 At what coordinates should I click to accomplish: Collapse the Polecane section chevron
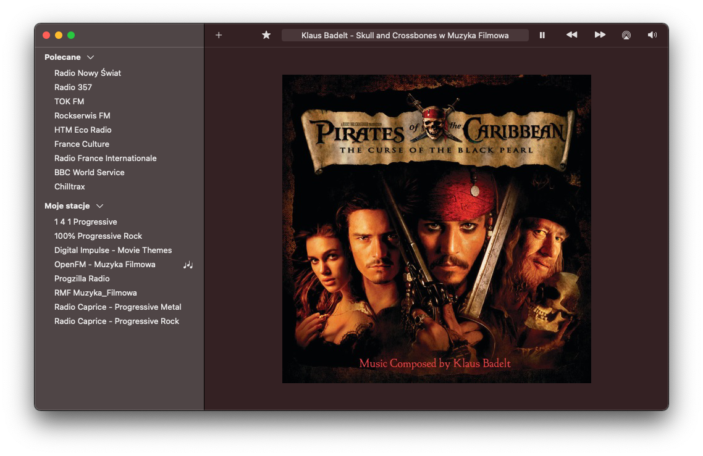[x=91, y=57]
